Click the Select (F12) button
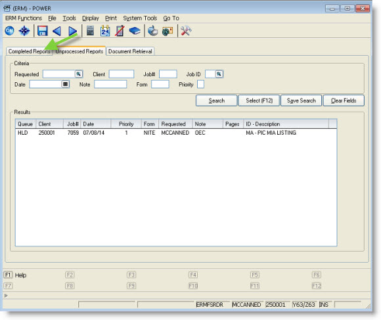The image size is (381, 320). 259,101
